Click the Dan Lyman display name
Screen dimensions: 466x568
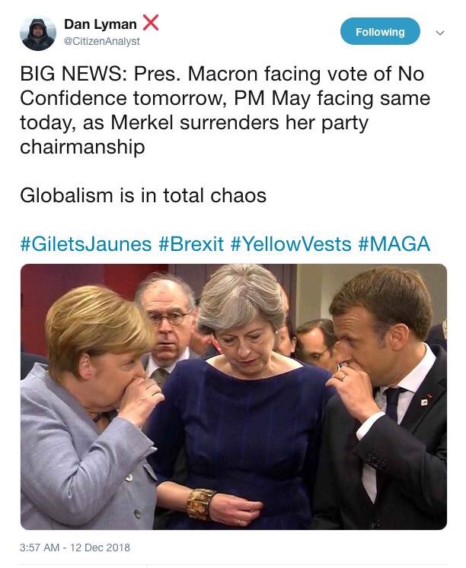(101, 24)
